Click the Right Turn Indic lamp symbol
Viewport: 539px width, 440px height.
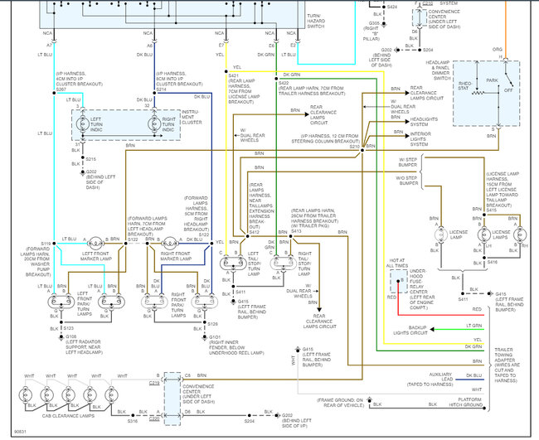click(154, 123)
